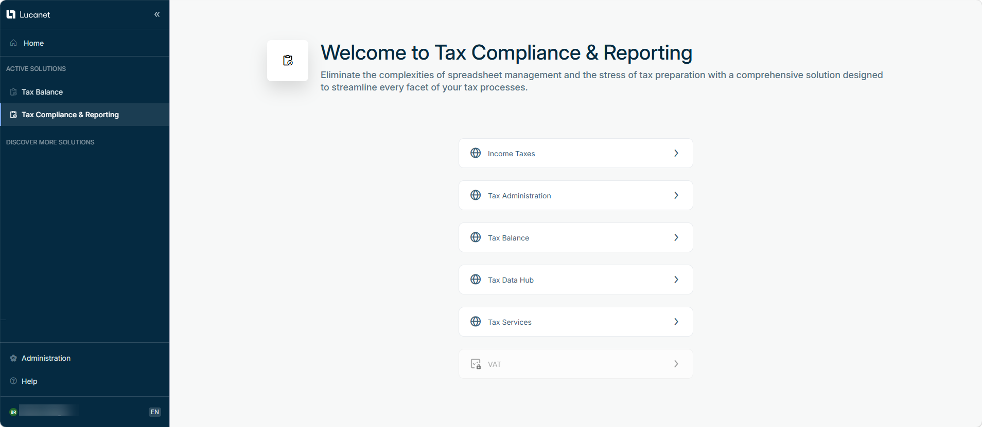Click the globe icon on Tax Data Hub card
Viewport: 982px width, 427px height.
tap(476, 280)
